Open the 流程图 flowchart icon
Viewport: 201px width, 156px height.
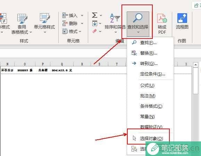tap(182, 18)
